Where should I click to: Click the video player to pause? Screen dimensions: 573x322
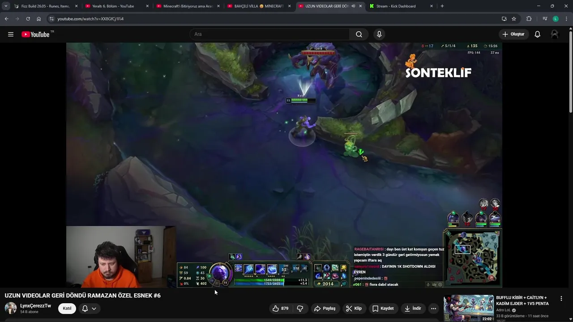tap(284, 165)
